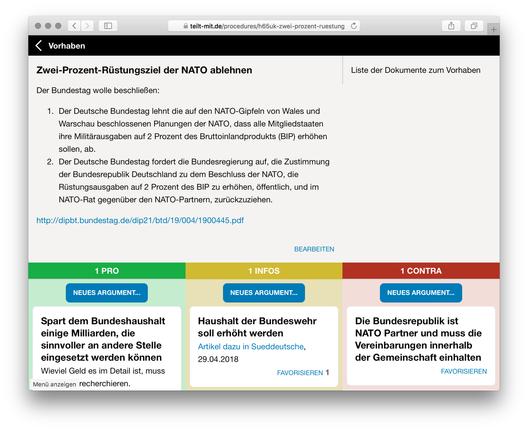Edit the proposal via BEARBEITEN
528x431 pixels.
click(314, 249)
